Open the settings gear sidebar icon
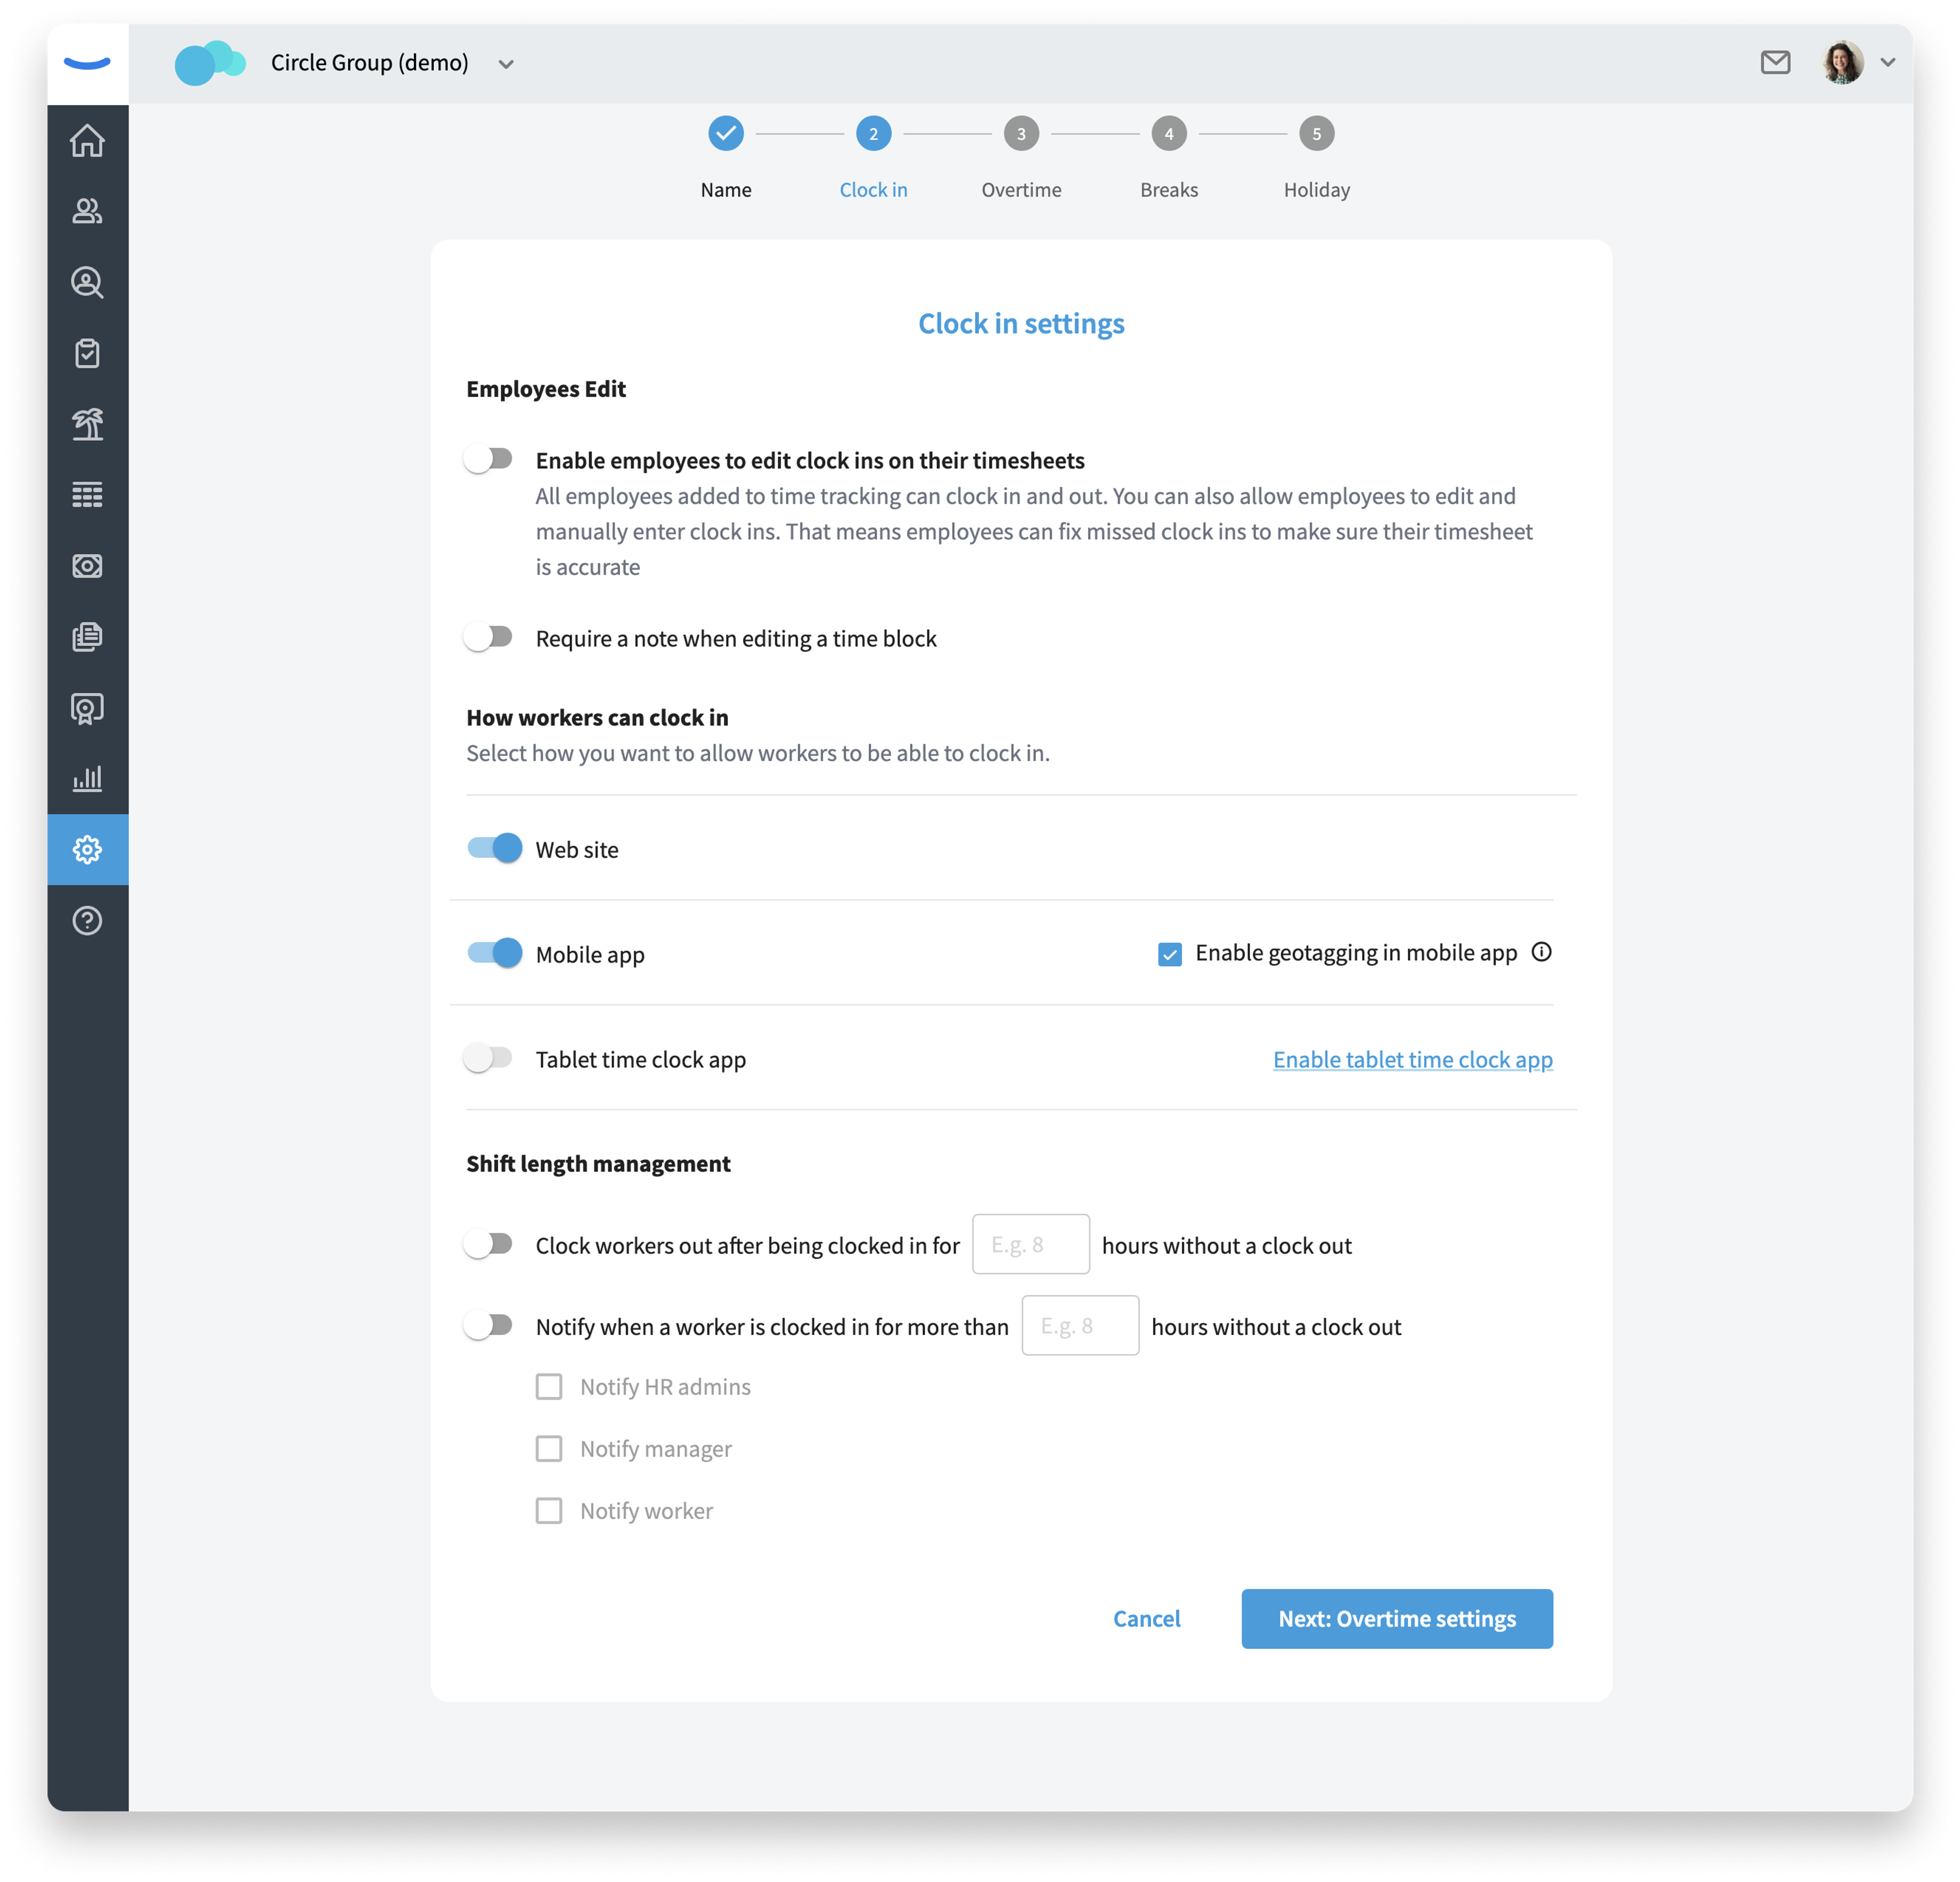Viewport: 1960px width, 1882px height. click(x=87, y=850)
